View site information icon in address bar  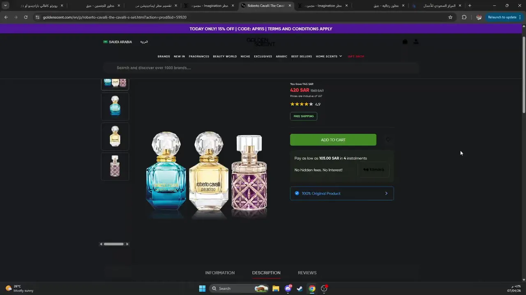coord(37,17)
